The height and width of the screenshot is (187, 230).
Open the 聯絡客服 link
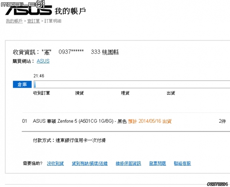tap(182, 163)
